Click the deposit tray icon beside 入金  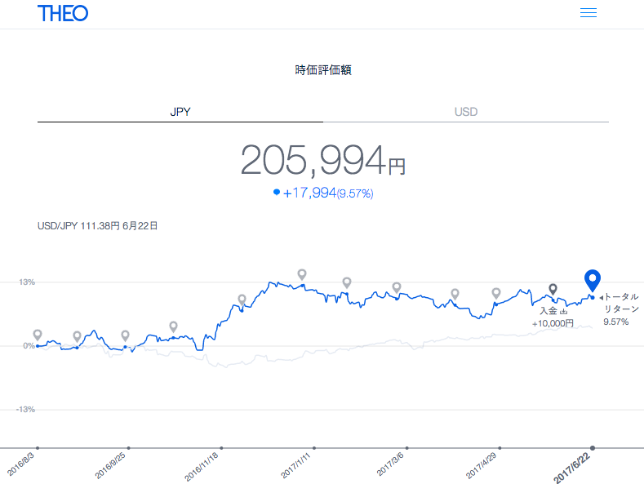(562, 311)
